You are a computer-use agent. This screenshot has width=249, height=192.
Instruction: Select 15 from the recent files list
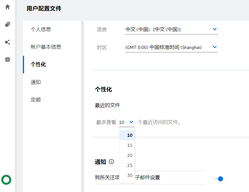130,145
